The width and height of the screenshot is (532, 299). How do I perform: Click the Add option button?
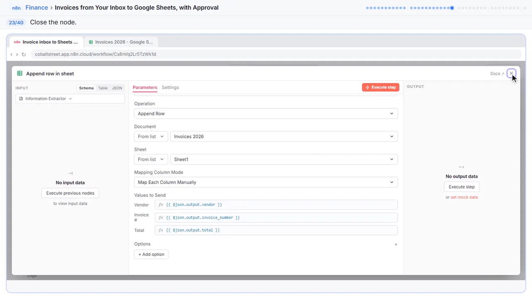(x=151, y=255)
